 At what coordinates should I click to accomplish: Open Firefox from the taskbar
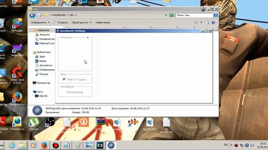pyautogui.click(x=44, y=145)
